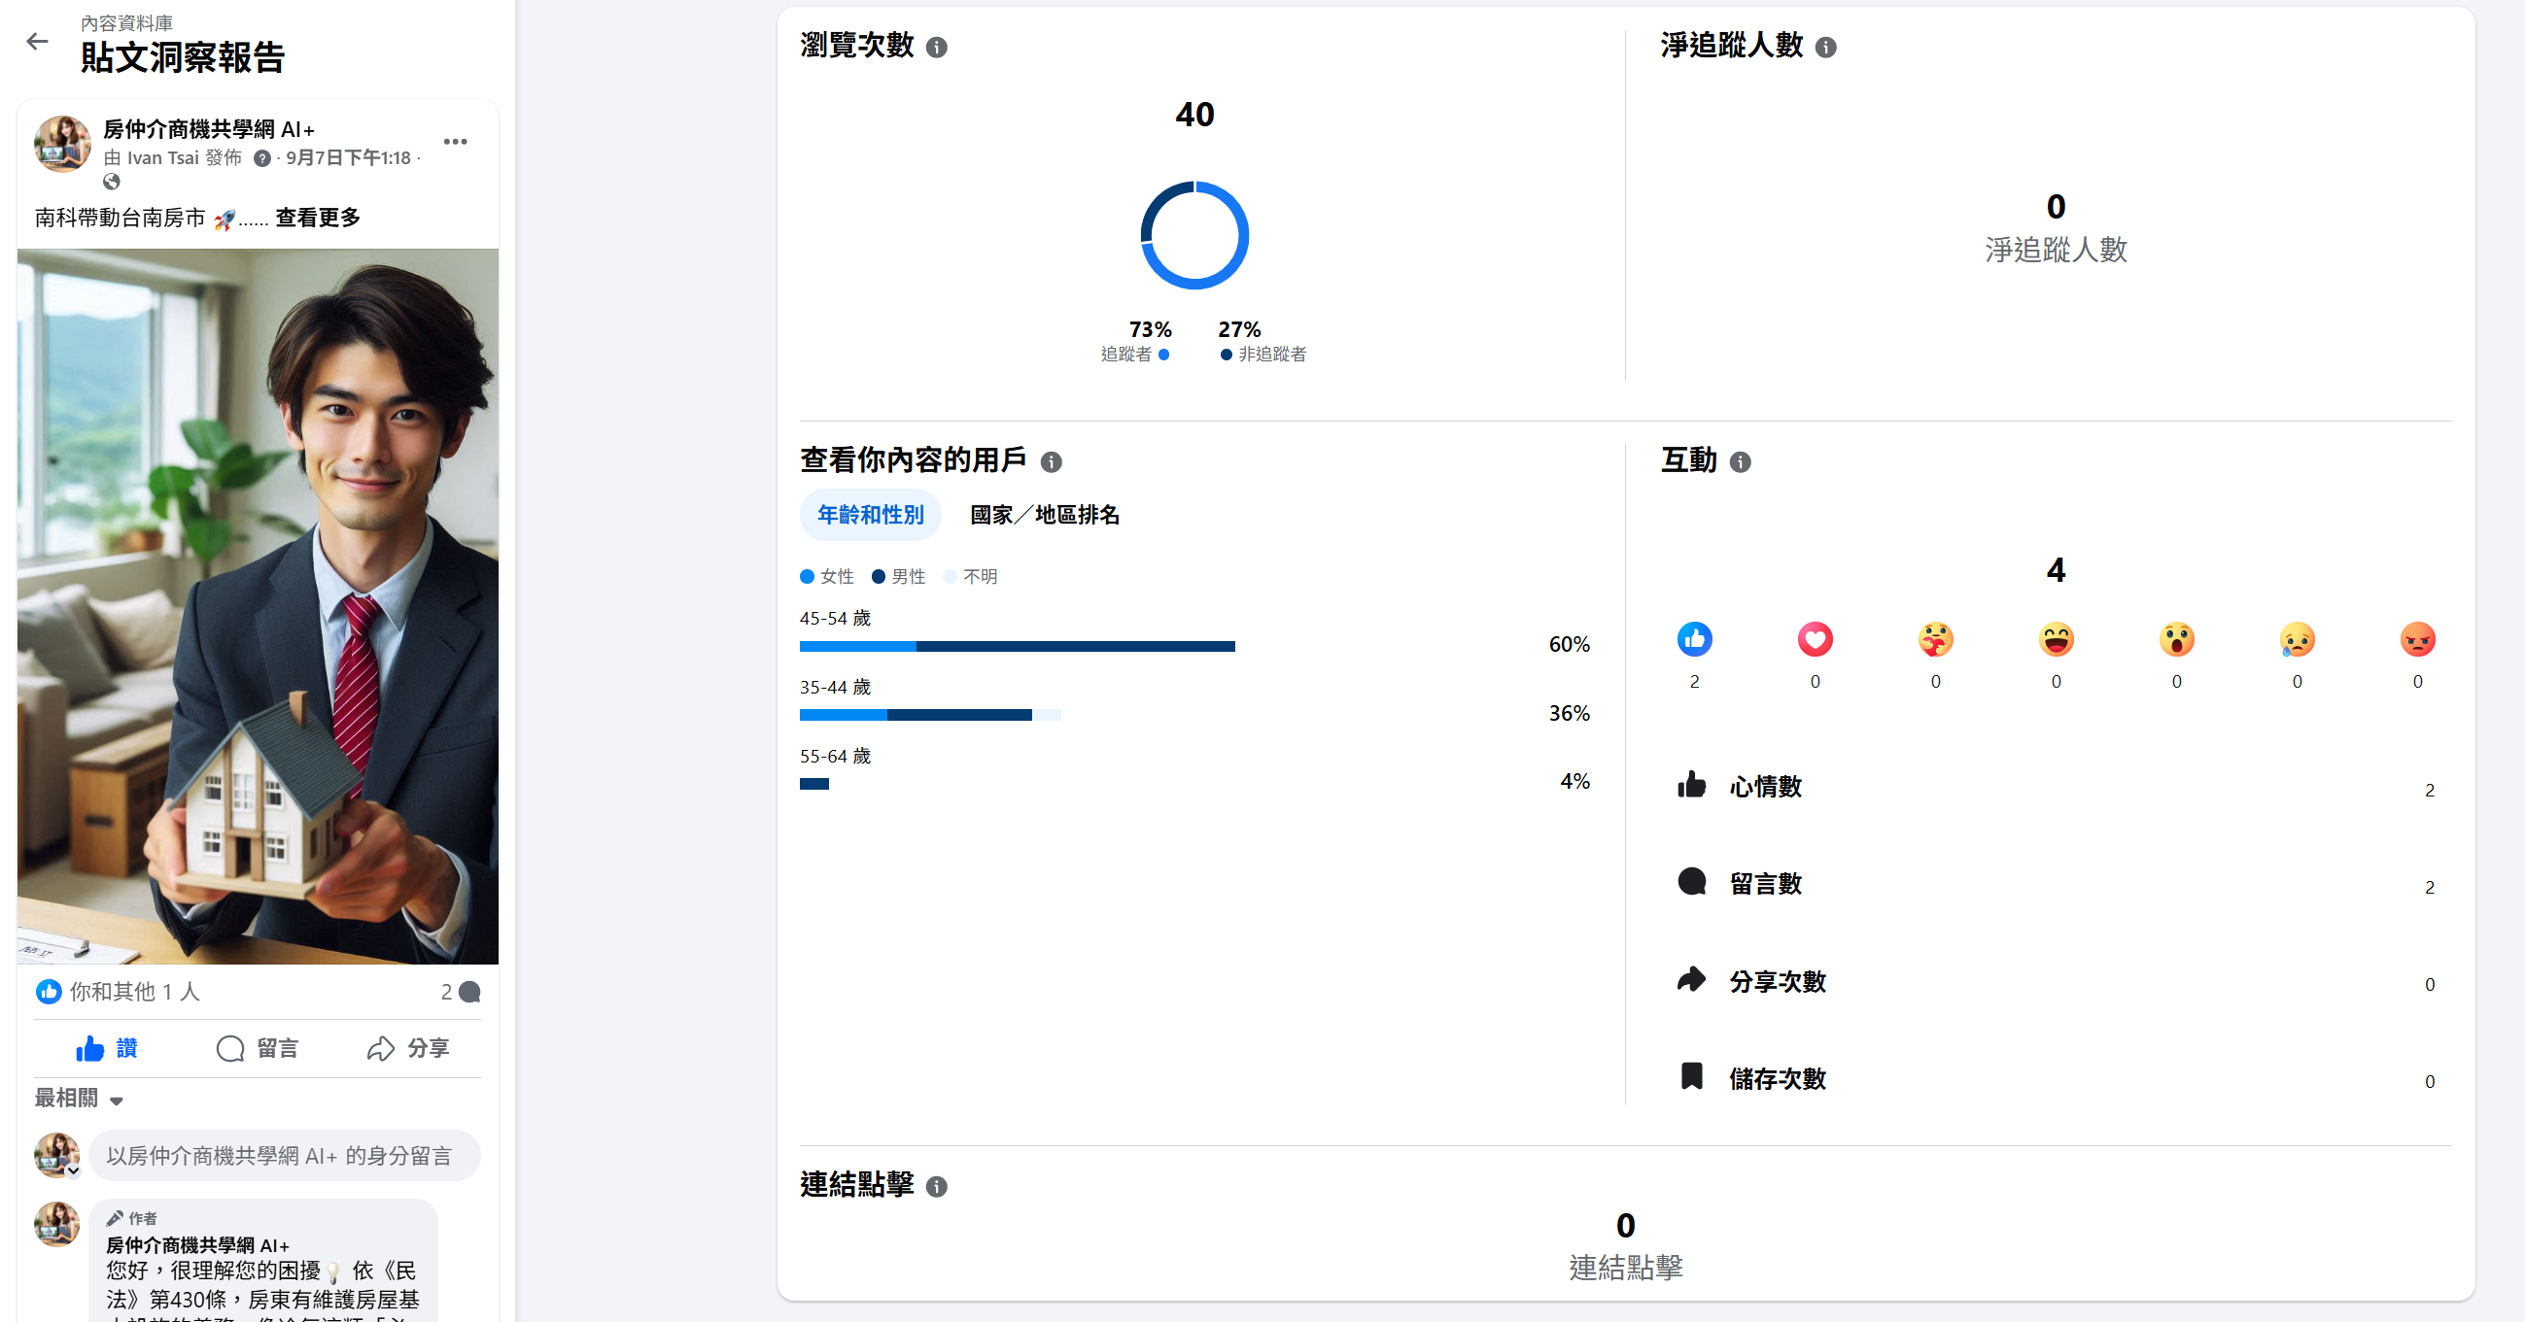This screenshot has height=1322, width=2525.
Task: Go back using the left arrow icon
Action: (x=37, y=41)
